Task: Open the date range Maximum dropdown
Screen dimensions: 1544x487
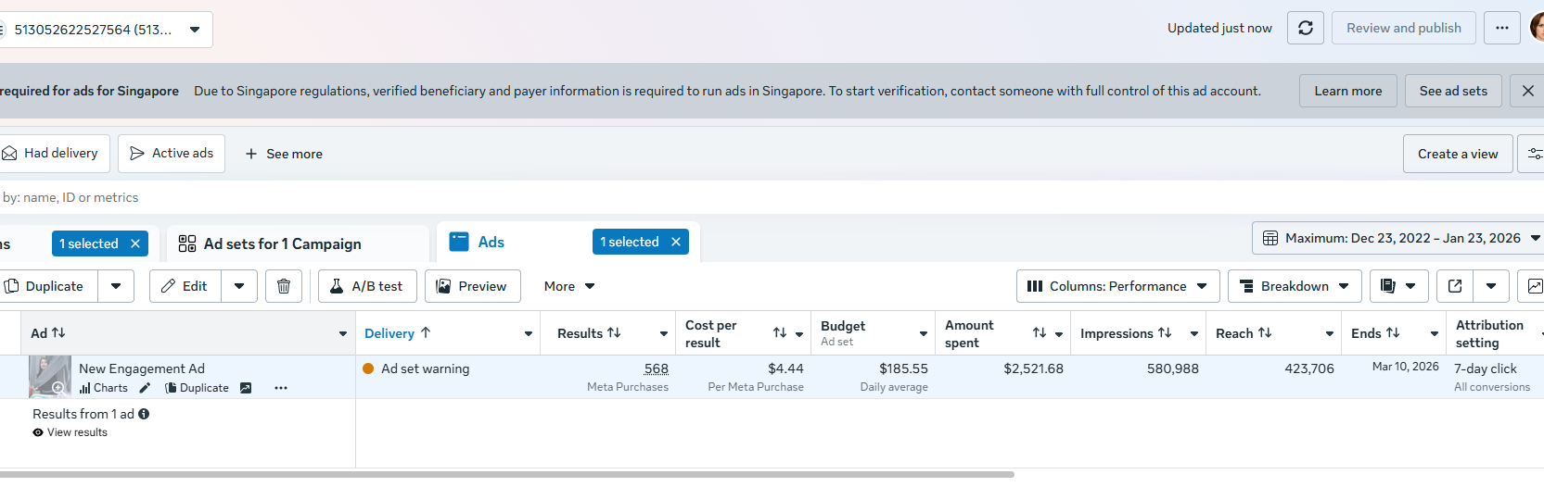Action: [x=1400, y=238]
